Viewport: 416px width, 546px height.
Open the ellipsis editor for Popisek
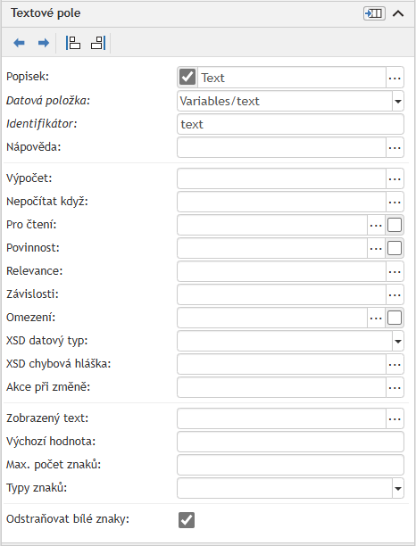[395, 78]
